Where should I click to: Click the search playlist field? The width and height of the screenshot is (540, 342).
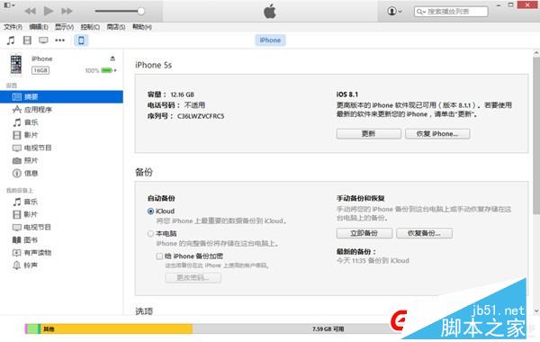click(451, 12)
